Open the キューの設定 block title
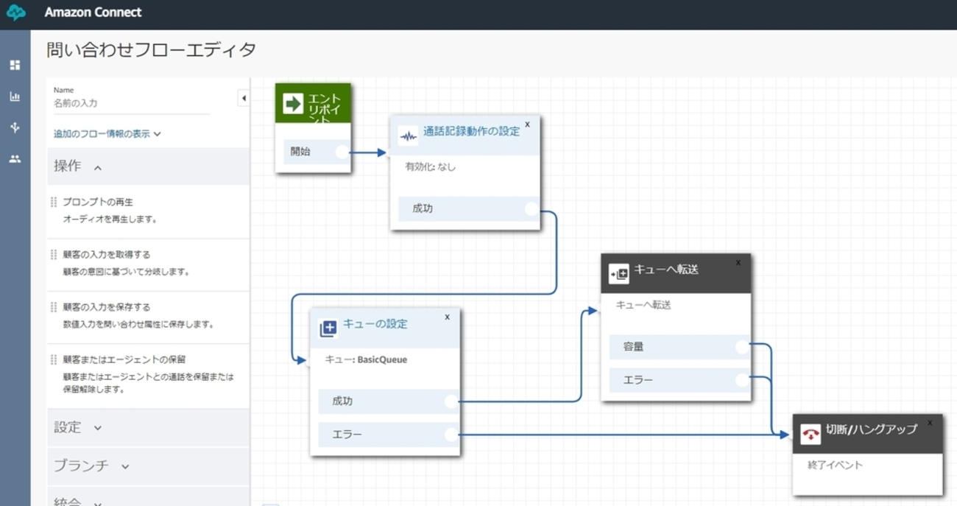The width and height of the screenshot is (957, 506). (x=375, y=324)
